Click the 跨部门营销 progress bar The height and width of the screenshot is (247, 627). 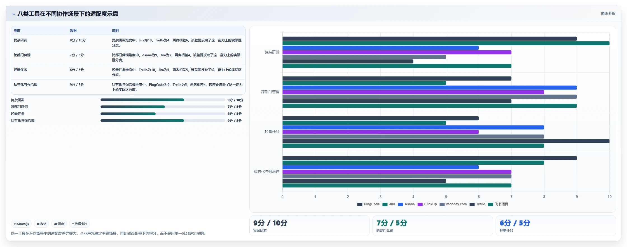coord(163,107)
